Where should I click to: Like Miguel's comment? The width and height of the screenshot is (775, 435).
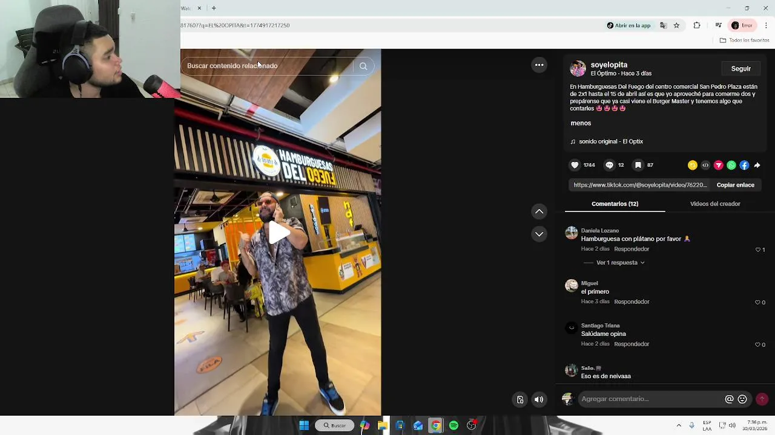pyautogui.click(x=758, y=302)
